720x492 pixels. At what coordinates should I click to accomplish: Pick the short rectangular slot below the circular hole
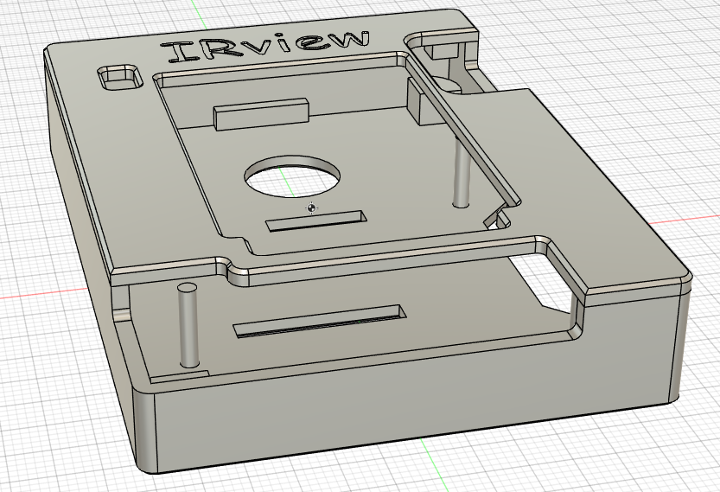point(316,221)
